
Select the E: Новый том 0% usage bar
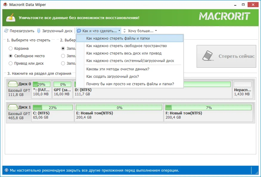(x=119, y=108)
